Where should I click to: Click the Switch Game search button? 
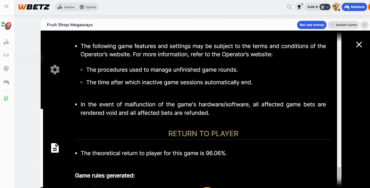pos(343,25)
